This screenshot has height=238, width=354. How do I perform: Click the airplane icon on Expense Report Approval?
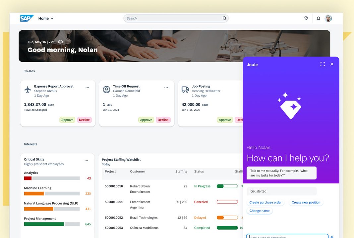pyautogui.click(x=28, y=89)
